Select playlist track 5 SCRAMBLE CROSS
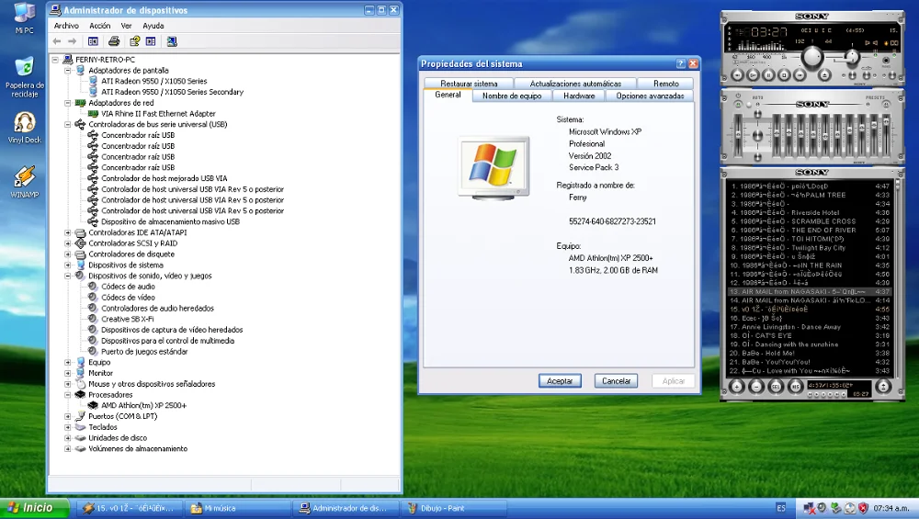The image size is (919, 519). (809, 221)
